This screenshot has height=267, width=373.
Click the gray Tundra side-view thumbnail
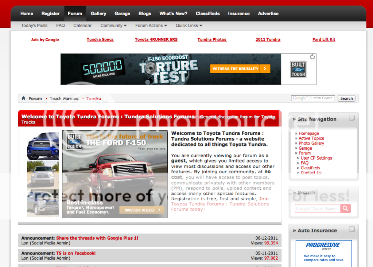[43, 203]
